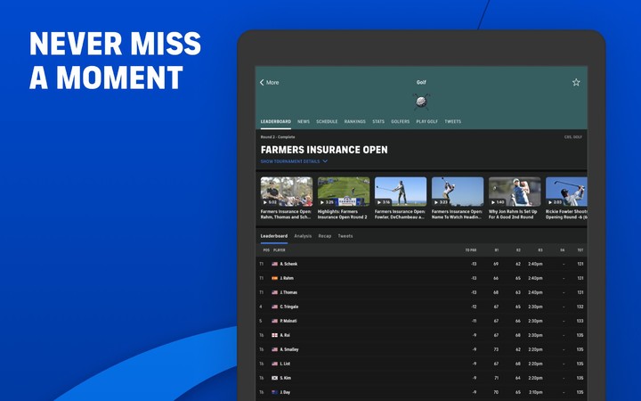Open the Golfers tab
This screenshot has height=401, width=641.
click(400, 121)
